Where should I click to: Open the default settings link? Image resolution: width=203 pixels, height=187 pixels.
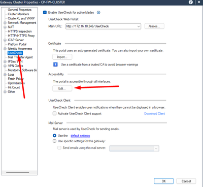pos(80,136)
